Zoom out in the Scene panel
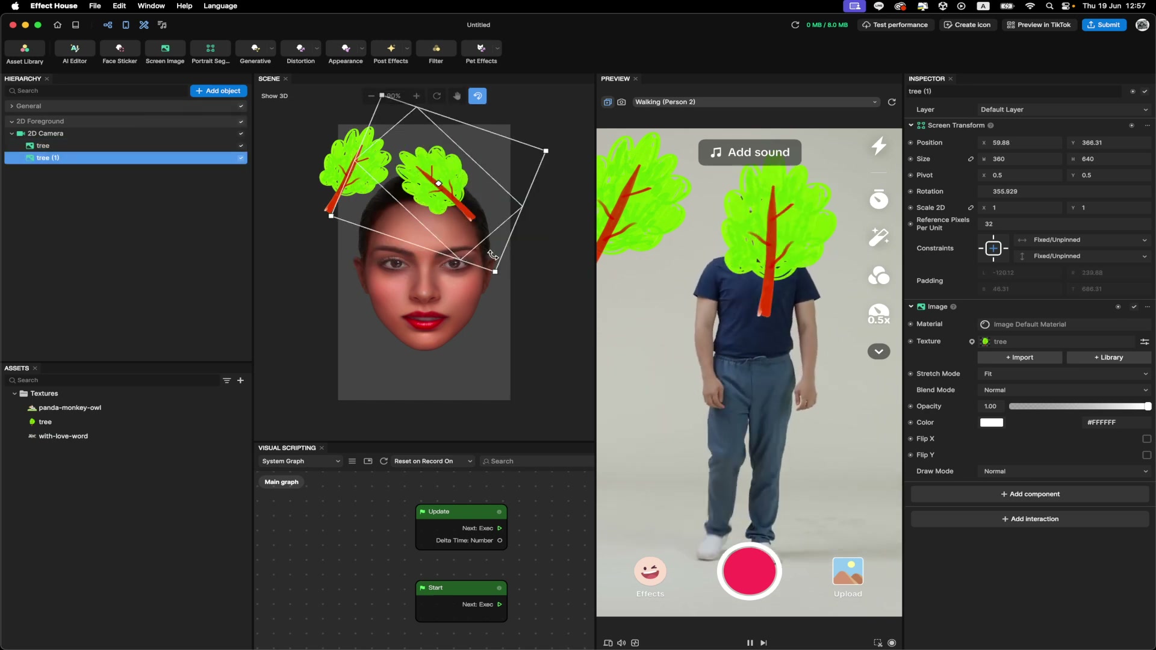 coord(371,96)
